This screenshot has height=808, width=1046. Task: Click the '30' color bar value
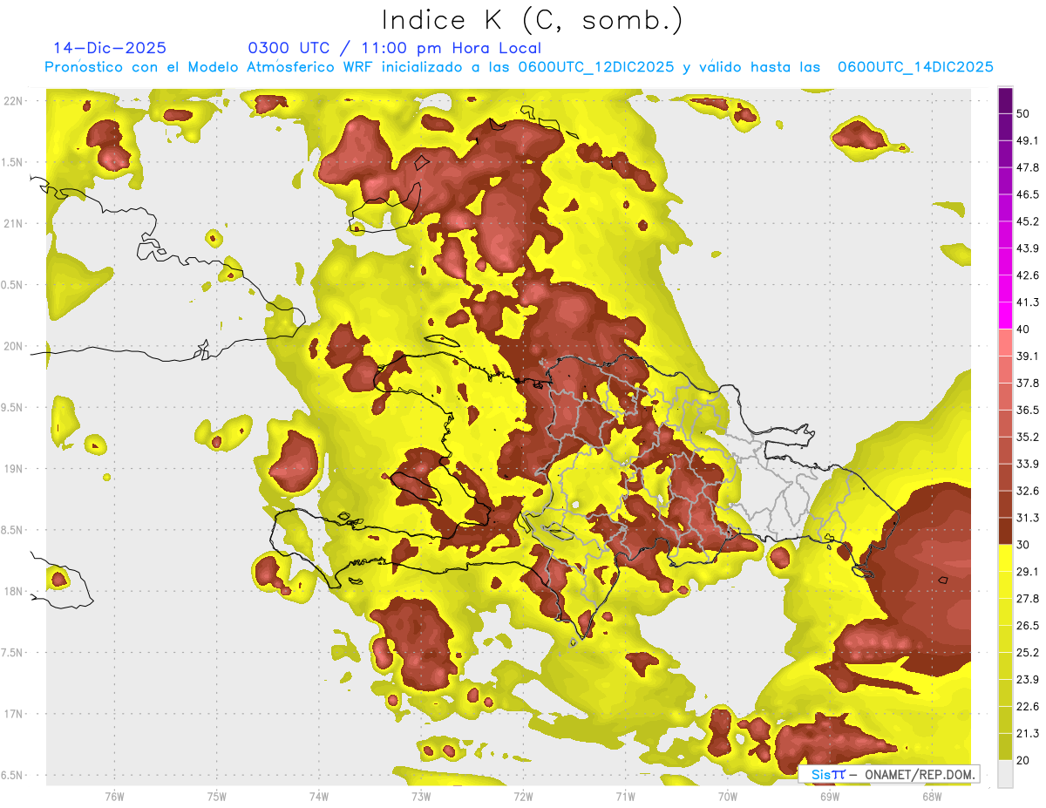[1024, 545]
